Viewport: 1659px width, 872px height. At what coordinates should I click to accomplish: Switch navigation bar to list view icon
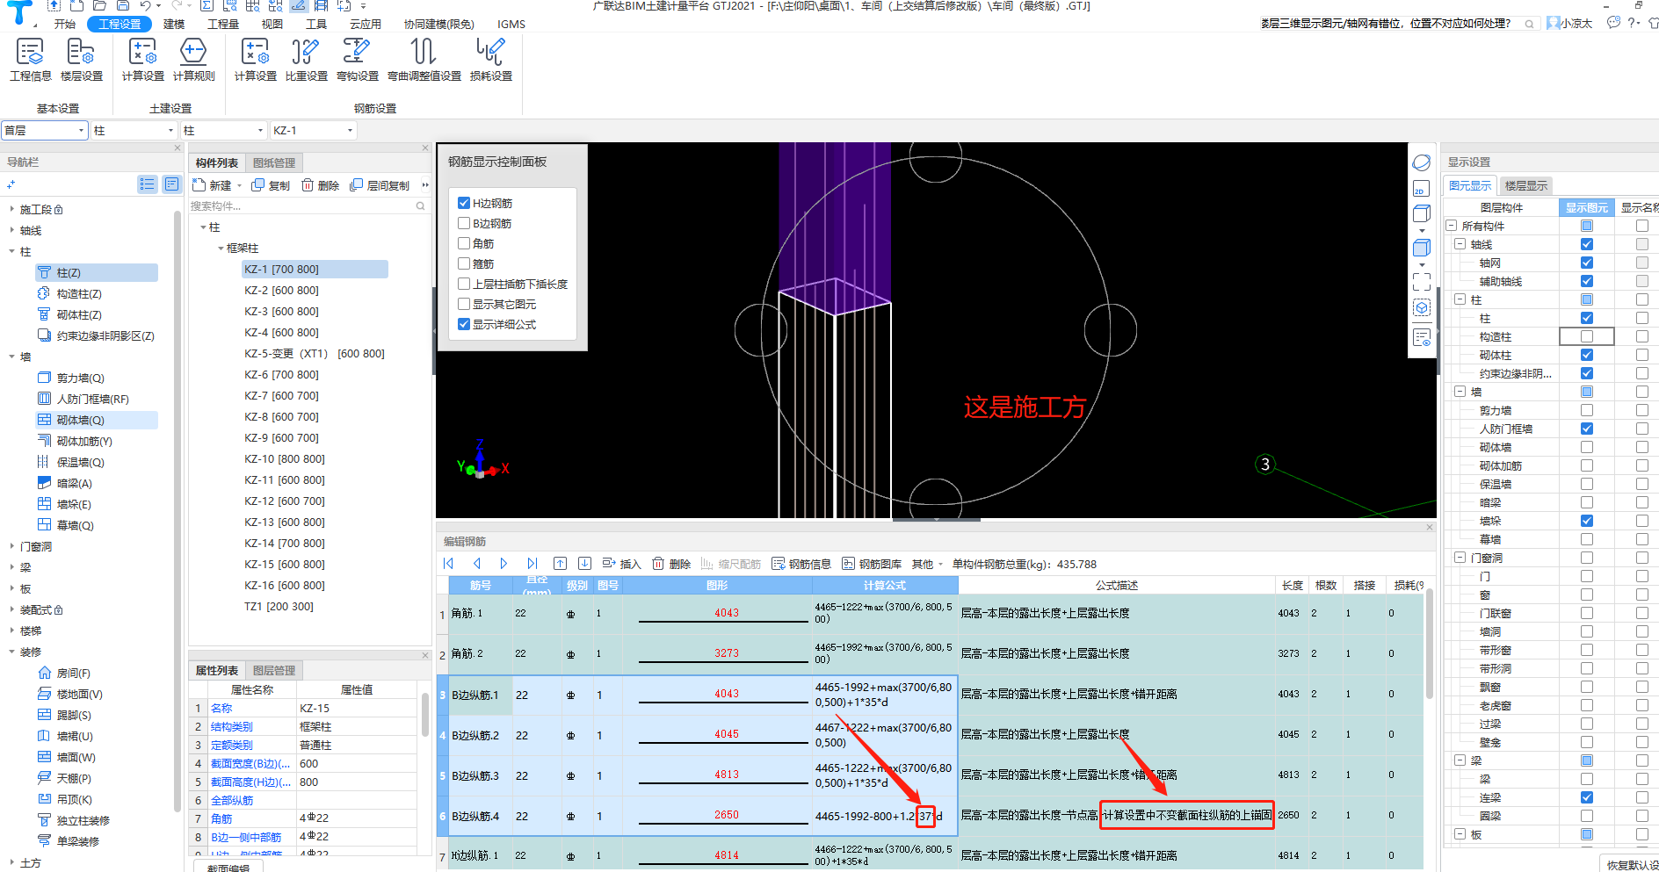(147, 184)
